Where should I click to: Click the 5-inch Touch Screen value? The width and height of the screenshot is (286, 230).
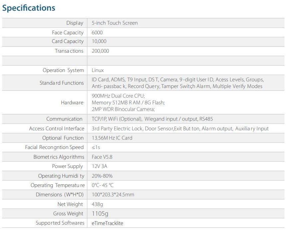[x=114, y=23]
